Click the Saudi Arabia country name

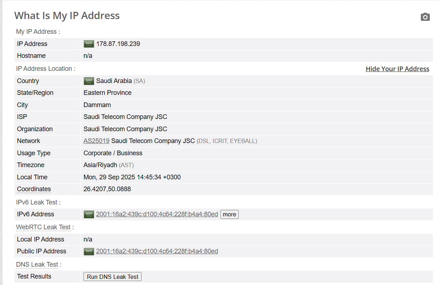coord(114,81)
